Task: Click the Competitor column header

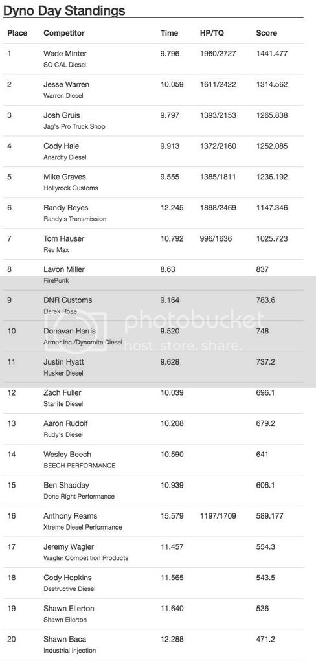Action: 64,33
